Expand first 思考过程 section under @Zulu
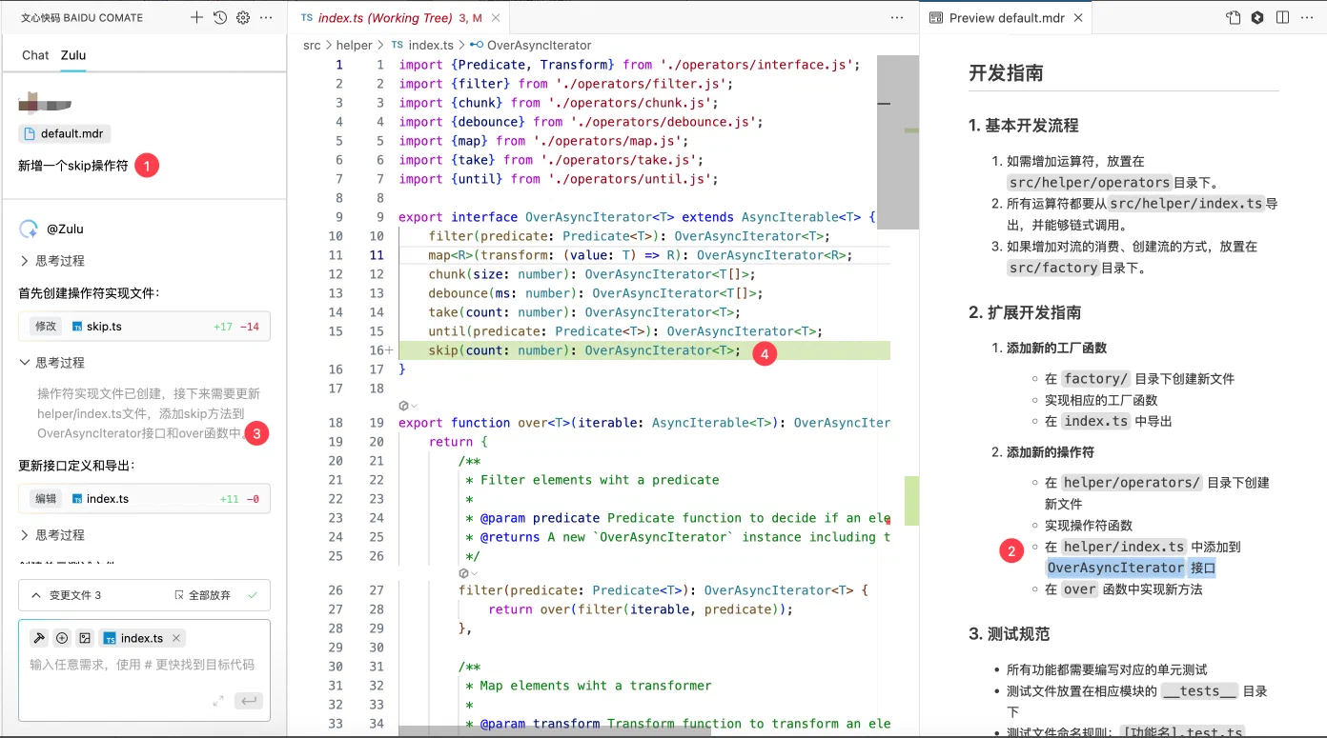This screenshot has width=1327, height=738. tap(52, 260)
